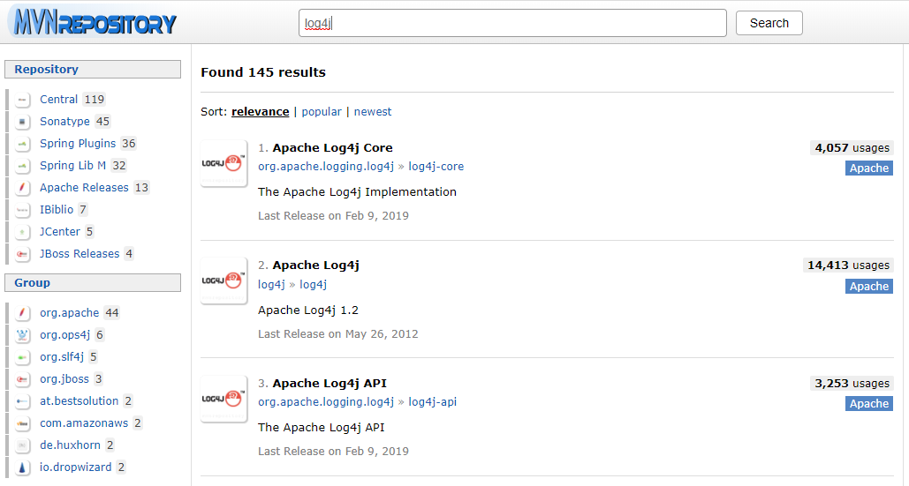Filter by de.huxhorn group link

[x=70, y=445]
